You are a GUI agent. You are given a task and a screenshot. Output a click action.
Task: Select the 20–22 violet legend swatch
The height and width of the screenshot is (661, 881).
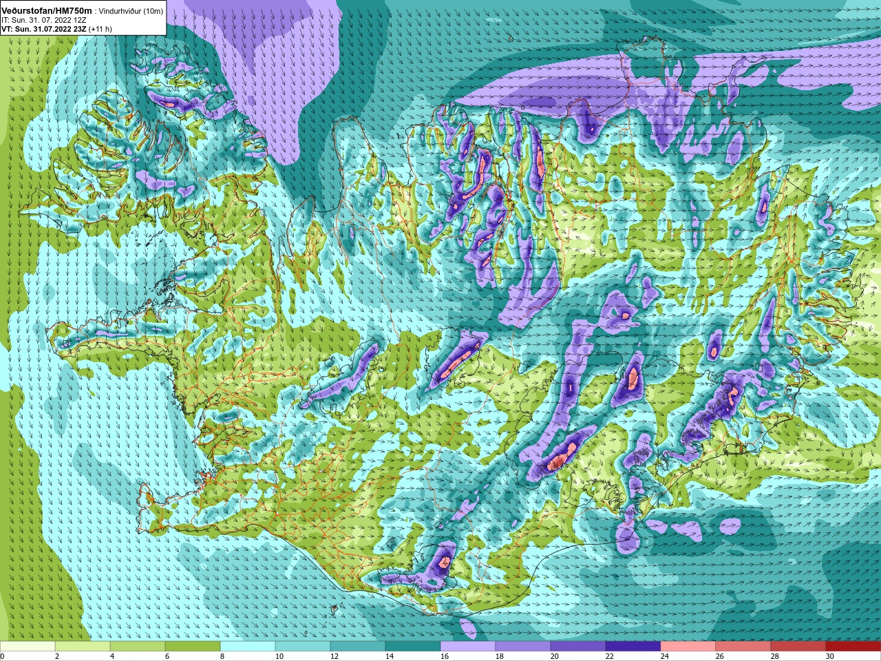578,646
